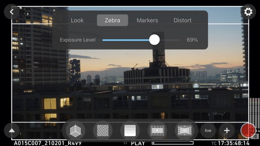Click the playback progress bar

pyautogui.click(x=172, y=143)
